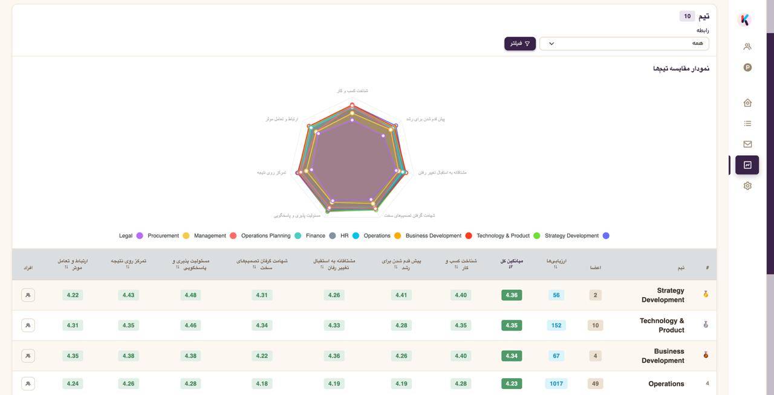Screen dimensions: 774x395
Task: Click Business Development evaluations count 67
Action: tap(556, 356)
